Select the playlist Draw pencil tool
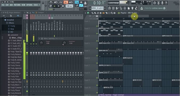 pos(93,13)
